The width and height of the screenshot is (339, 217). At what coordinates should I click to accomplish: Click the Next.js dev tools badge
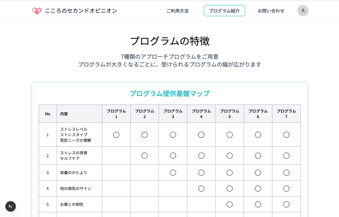click(x=11, y=206)
